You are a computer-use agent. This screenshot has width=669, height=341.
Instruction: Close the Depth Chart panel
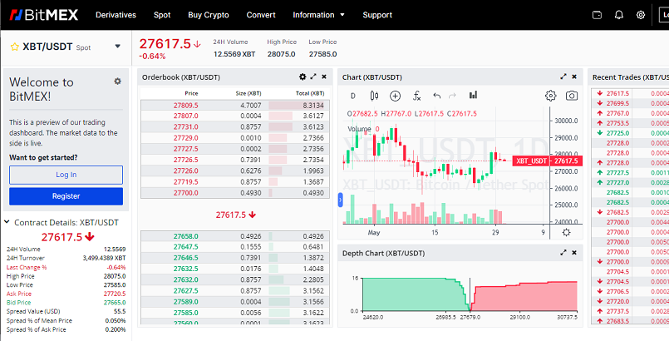pyautogui.click(x=574, y=253)
